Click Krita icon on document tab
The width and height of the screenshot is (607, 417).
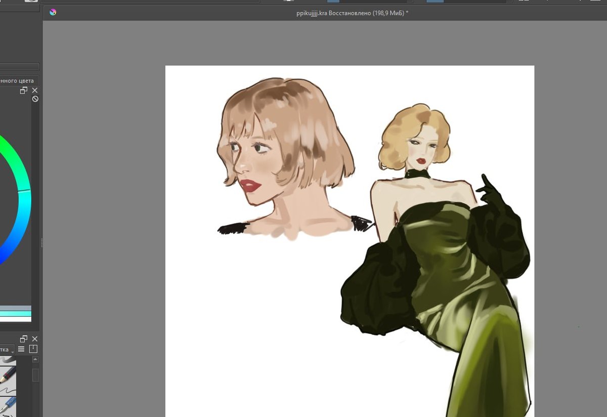tap(53, 12)
